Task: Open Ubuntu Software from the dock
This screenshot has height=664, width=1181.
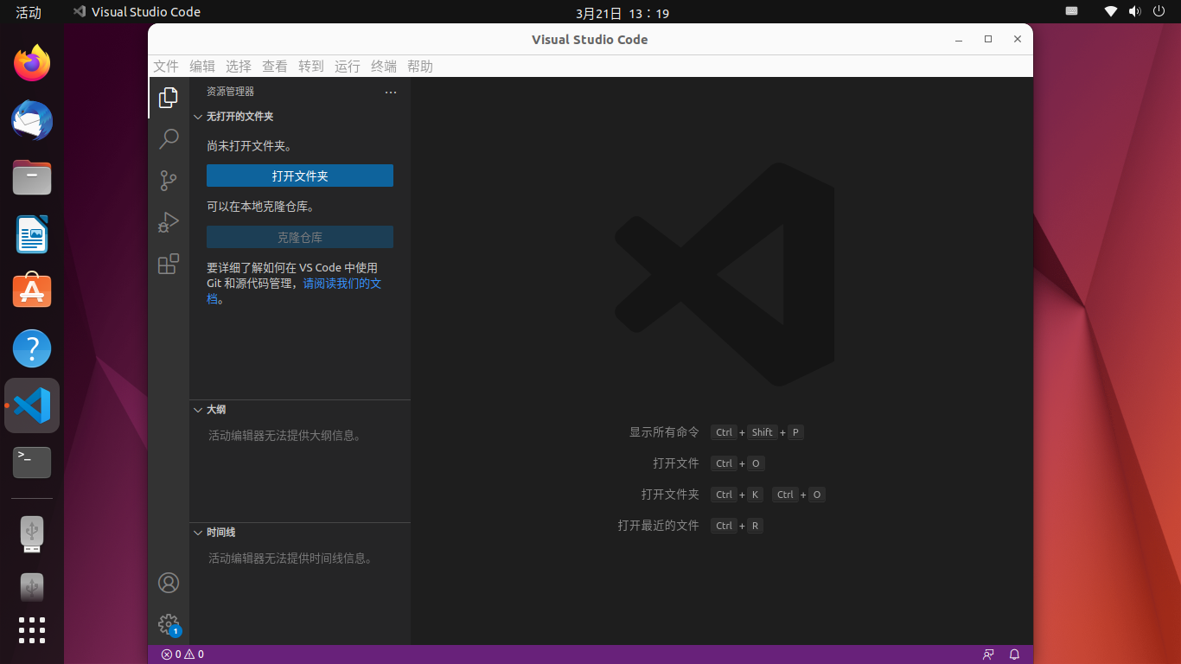Action: 32,291
